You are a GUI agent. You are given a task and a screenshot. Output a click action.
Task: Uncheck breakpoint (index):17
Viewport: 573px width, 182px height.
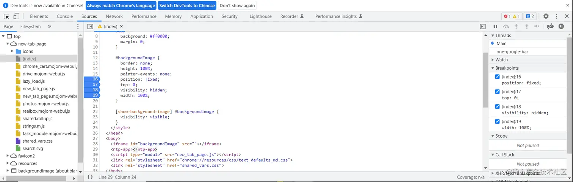click(x=498, y=91)
